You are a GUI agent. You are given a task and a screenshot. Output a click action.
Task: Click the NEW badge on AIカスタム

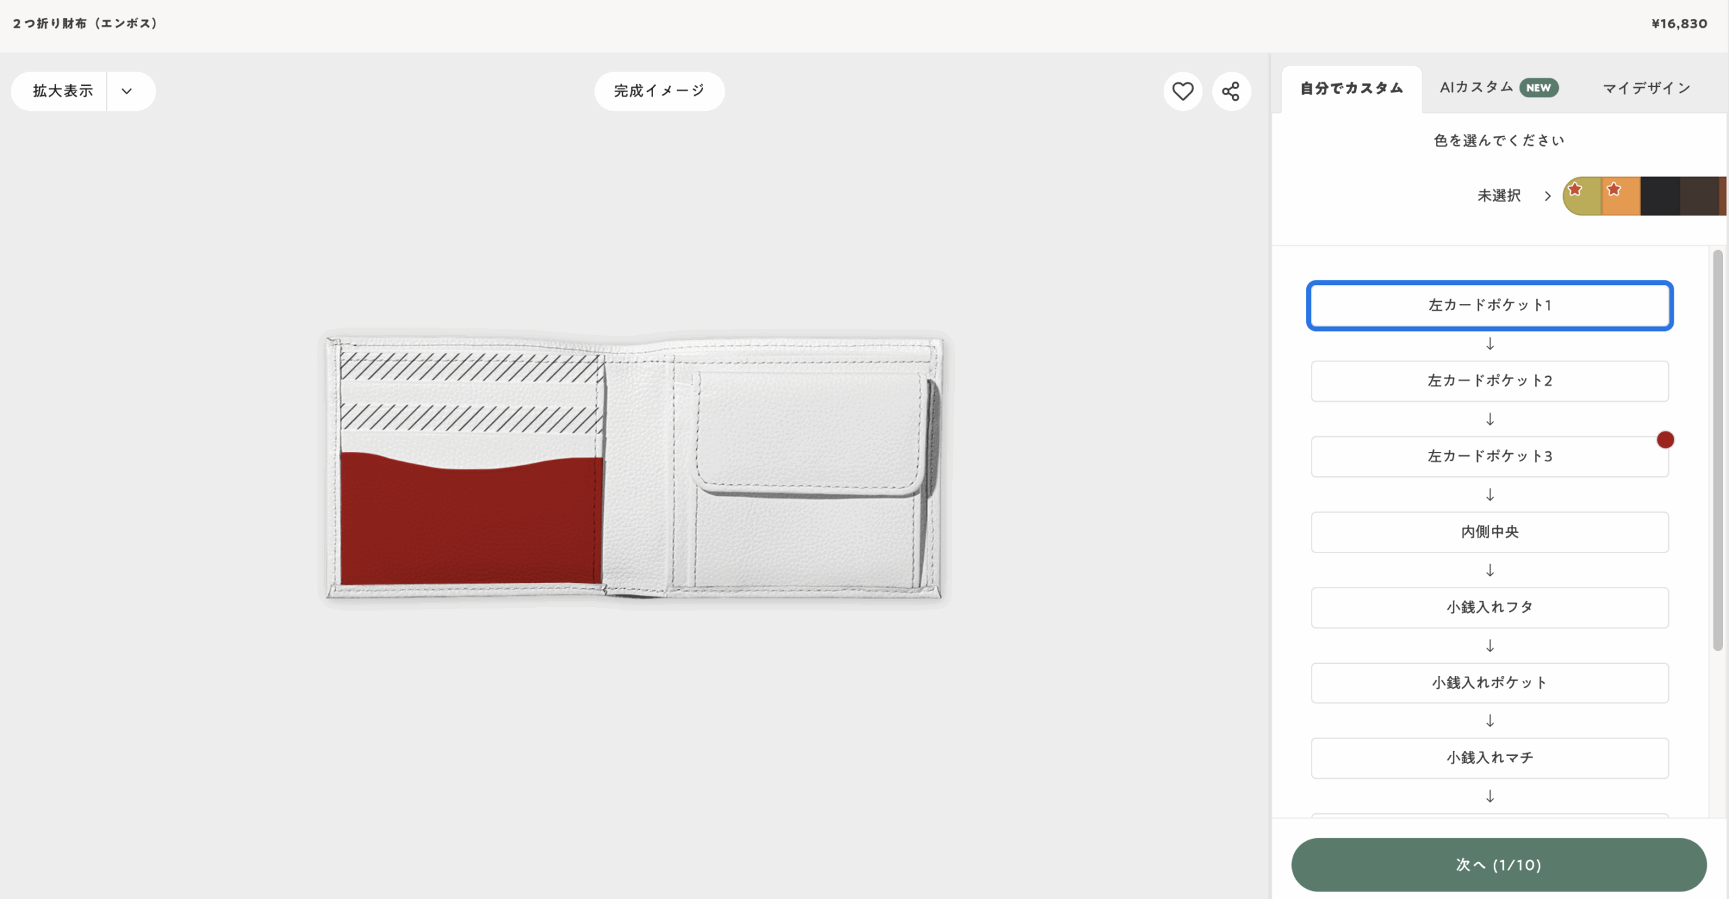(x=1538, y=88)
